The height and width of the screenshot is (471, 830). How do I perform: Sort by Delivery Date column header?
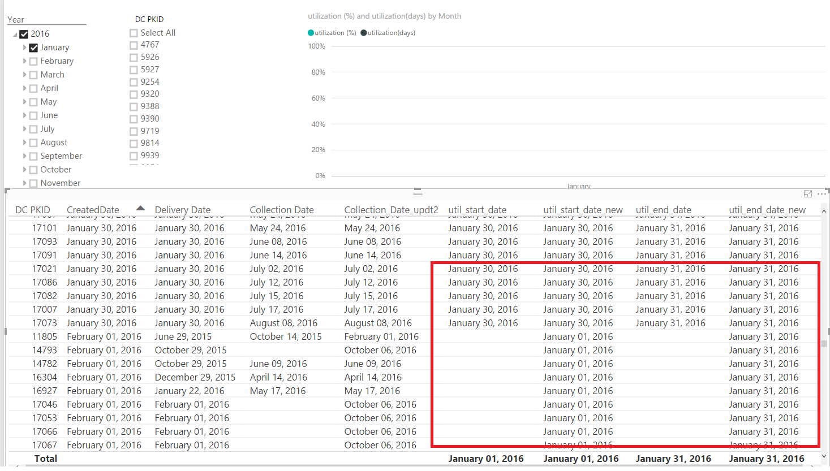pyautogui.click(x=183, y=210)
